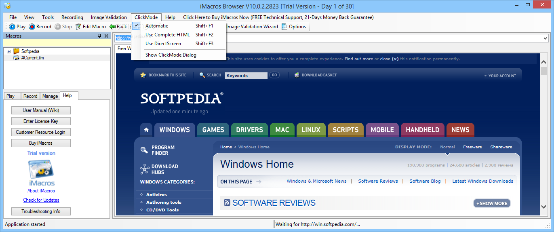Switch to the Manage tab
Image resolution: width=554 pixels, height=232 pixels.
click(x=50, y=96)
